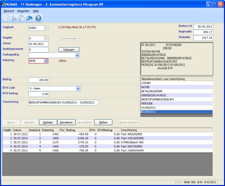
Task: Select highlighted keyword 01/09/2012
Action: [x=177, y=112]
